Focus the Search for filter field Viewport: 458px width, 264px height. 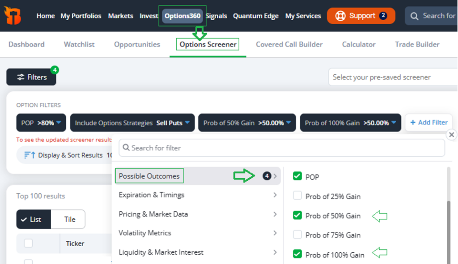(282, 148)
